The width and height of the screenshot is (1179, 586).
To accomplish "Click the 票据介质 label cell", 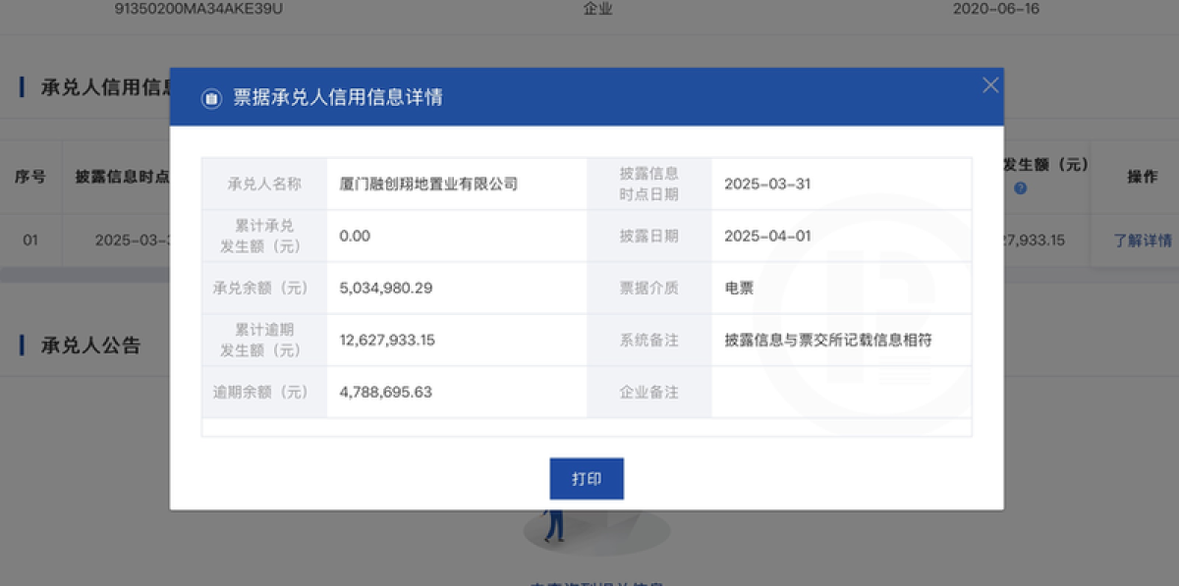I will tap(649, 289).
